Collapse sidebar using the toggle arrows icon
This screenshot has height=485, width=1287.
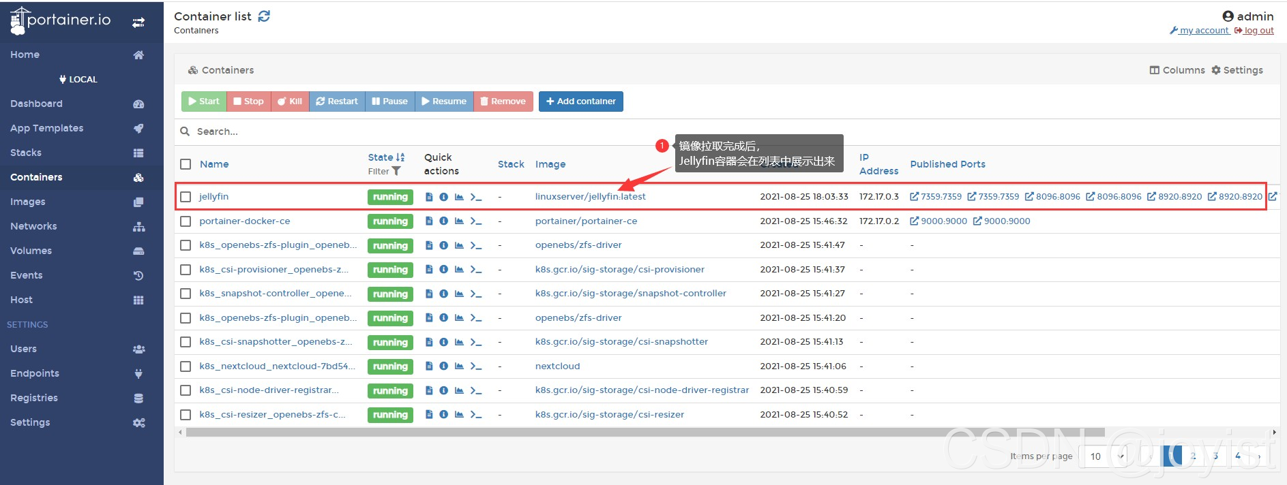click(138, 22)
